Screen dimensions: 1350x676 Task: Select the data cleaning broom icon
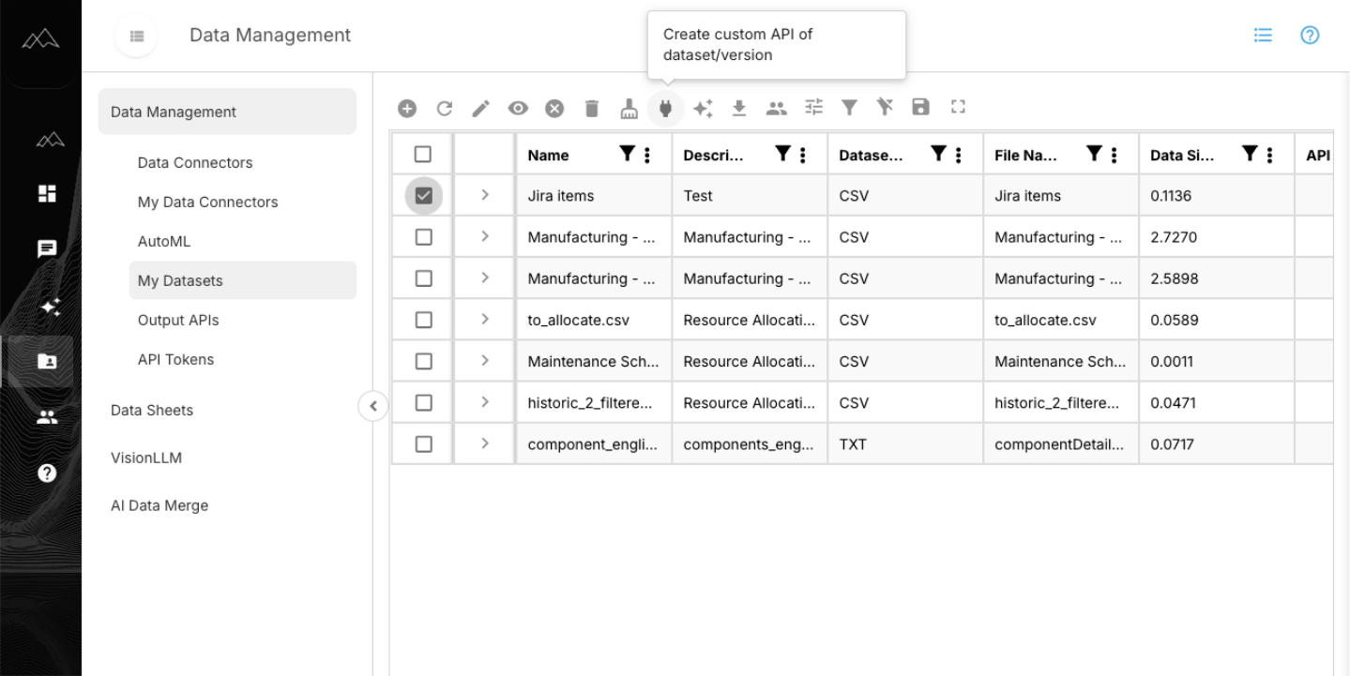point(629,107)
